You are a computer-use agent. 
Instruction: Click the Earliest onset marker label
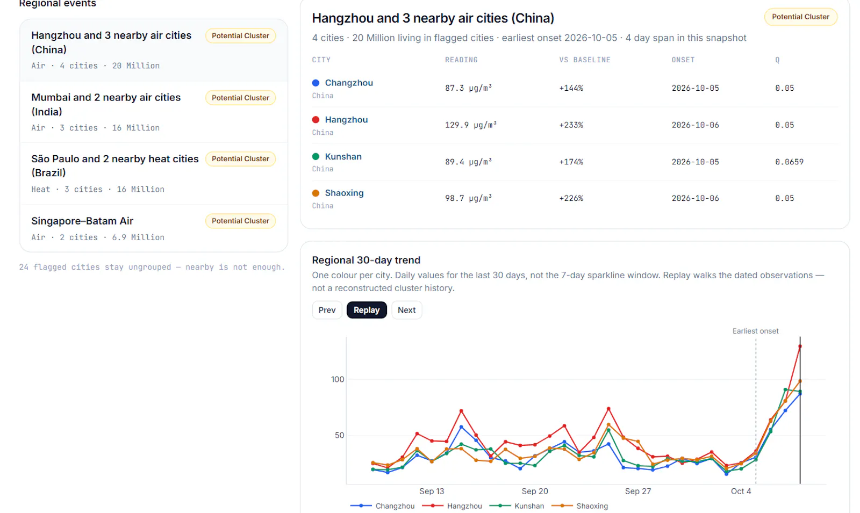point(755,331)
